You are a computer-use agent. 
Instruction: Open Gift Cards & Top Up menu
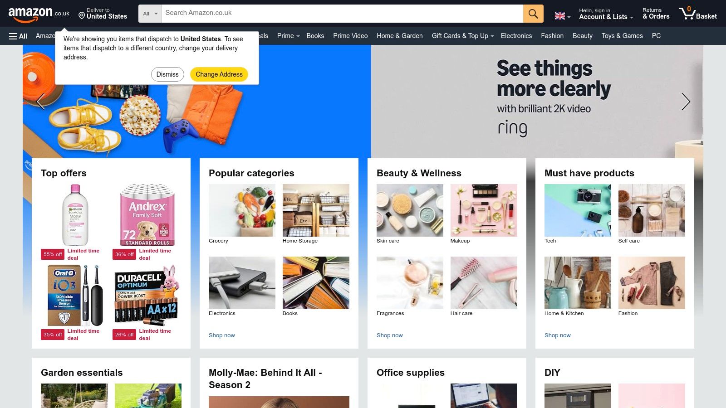click(462, 36)
